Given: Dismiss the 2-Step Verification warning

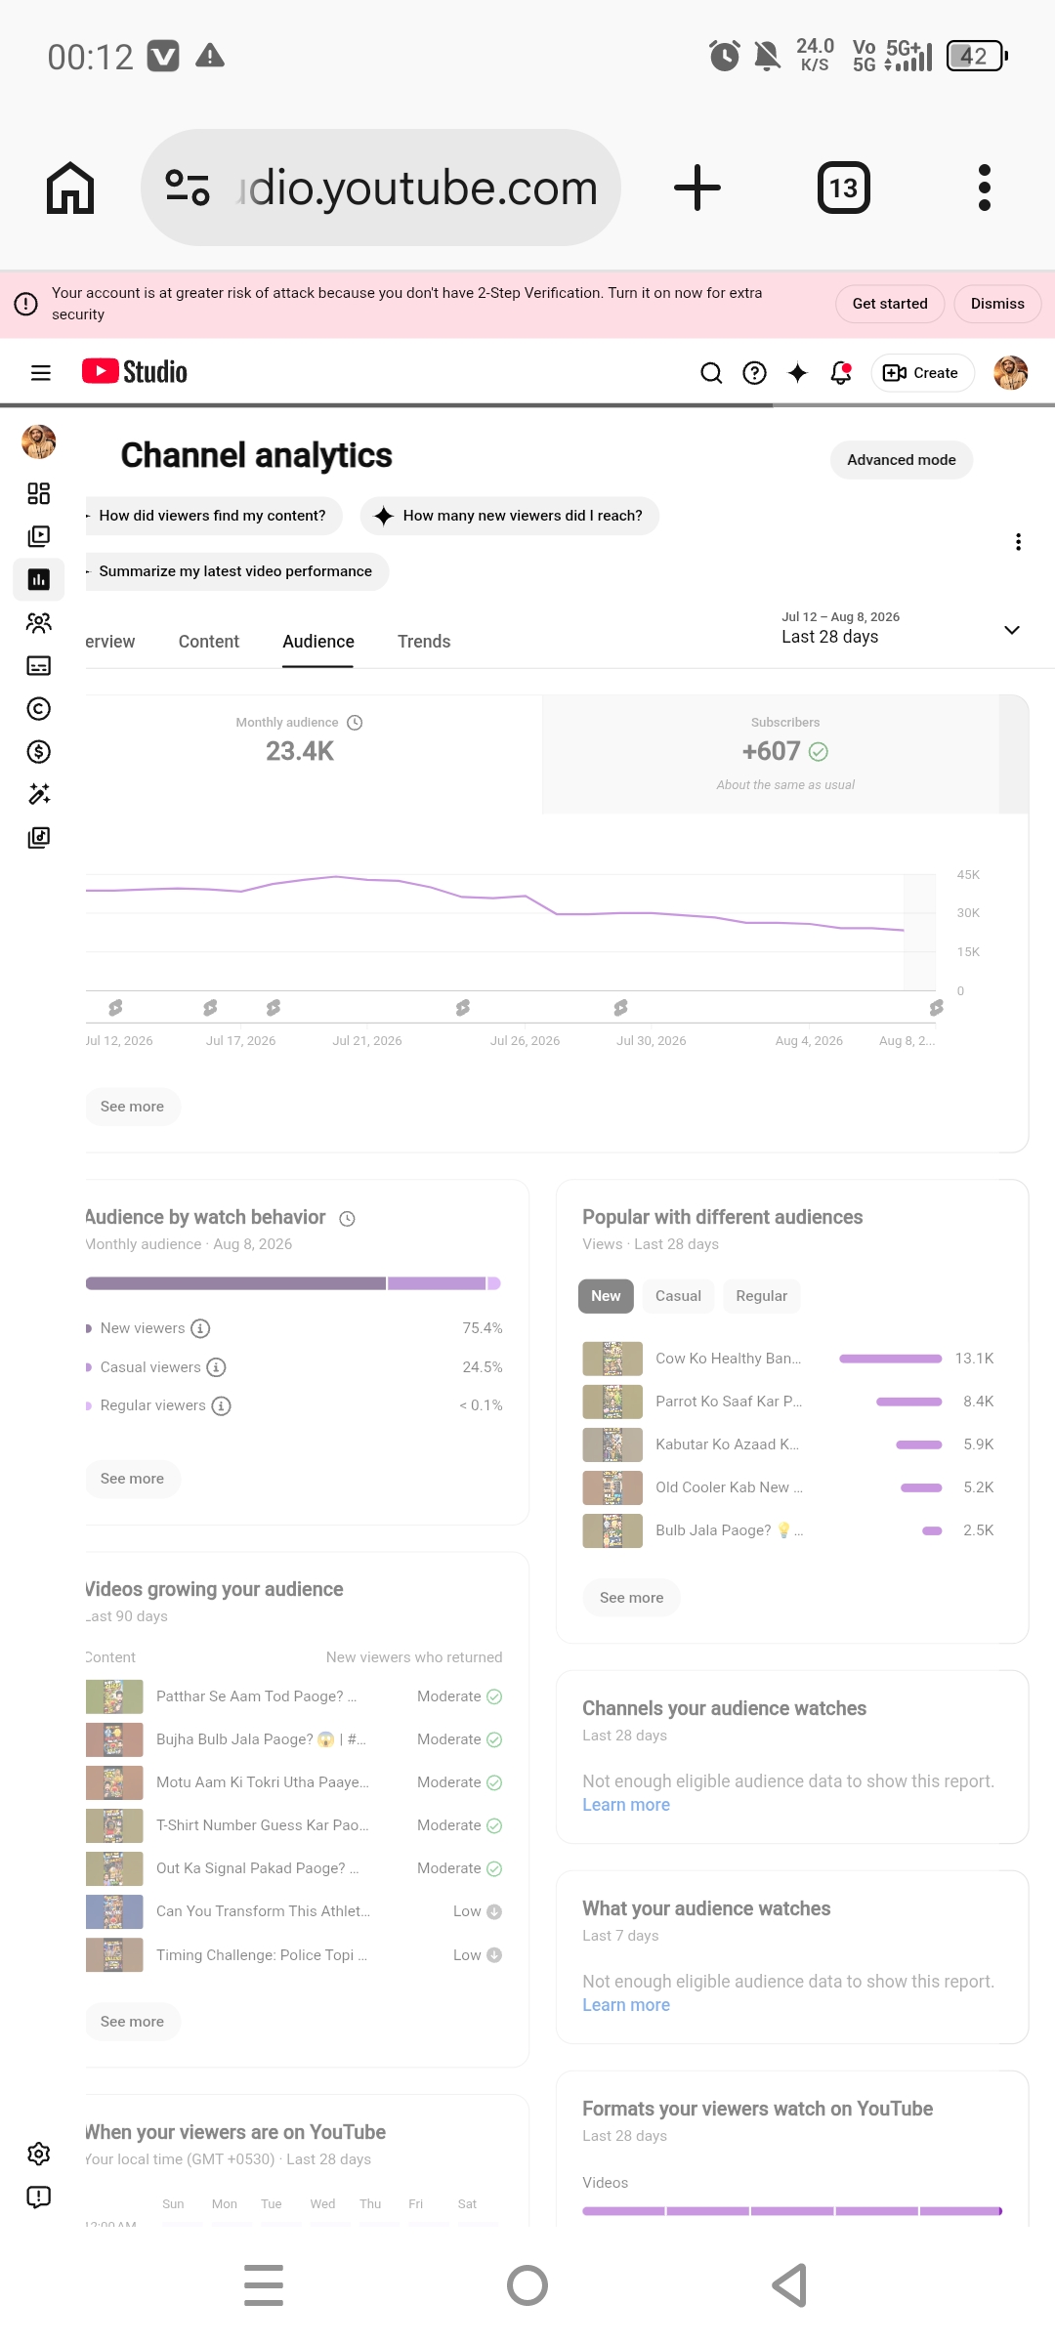Looking at the screenshot, I should click(997, 304).
